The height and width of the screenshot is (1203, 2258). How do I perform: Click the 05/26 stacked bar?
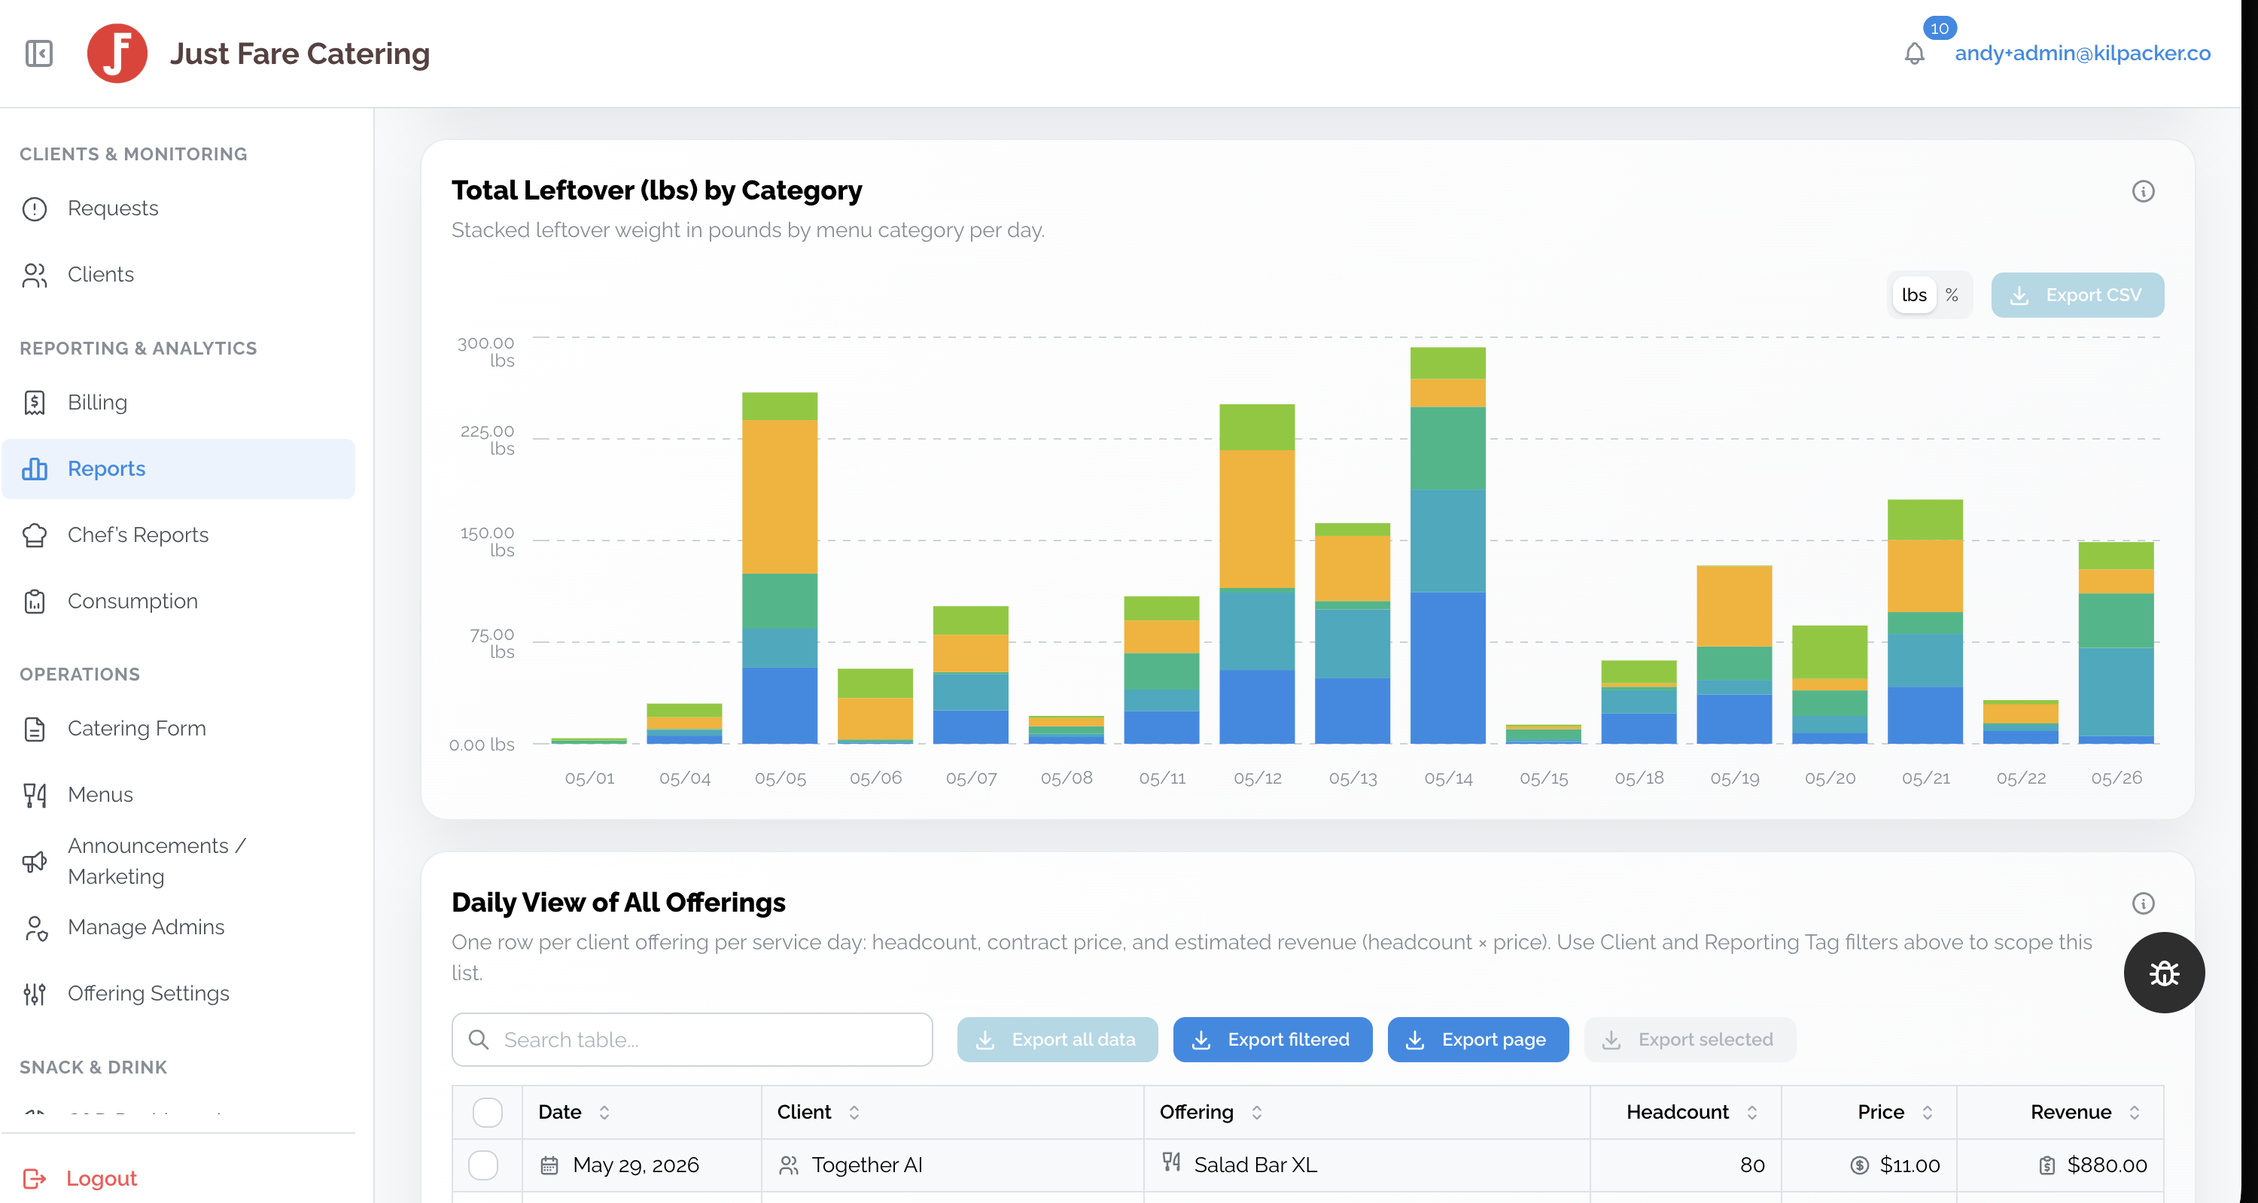[2116, 643]
